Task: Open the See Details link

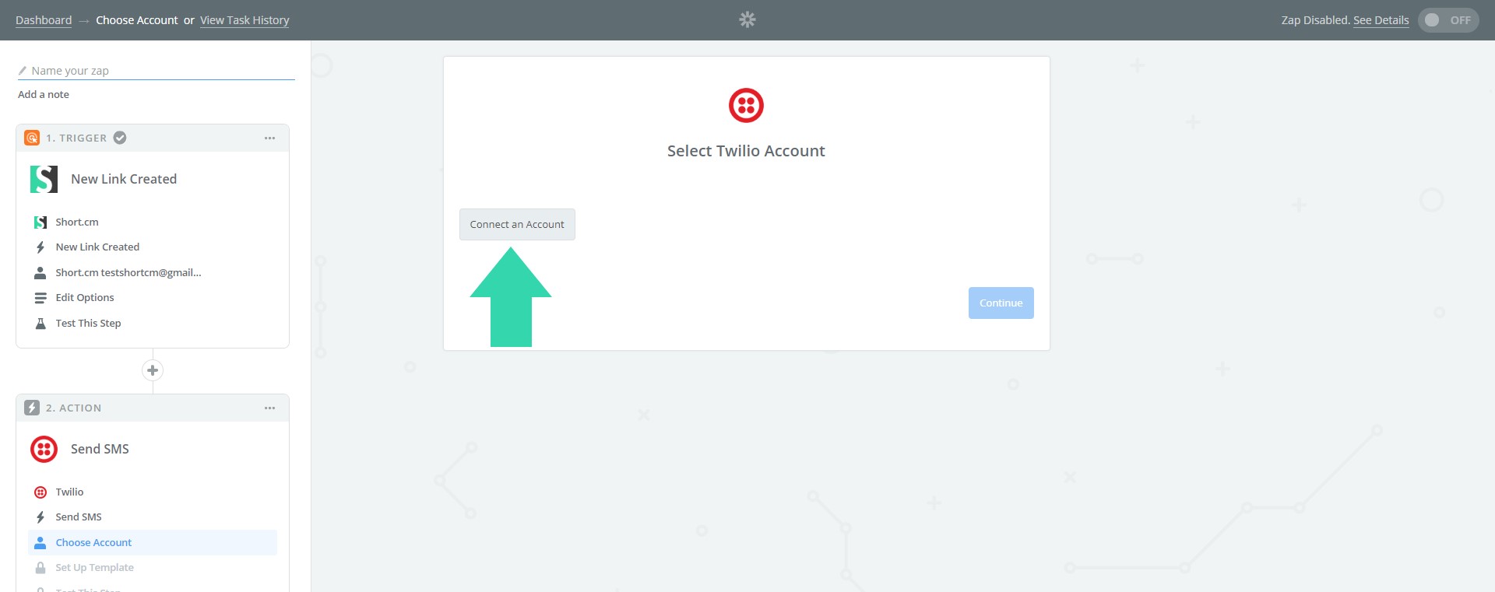Action: pos(1381,20)
